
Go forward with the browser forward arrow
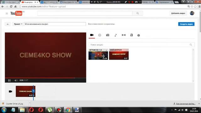click(x=7, y=7)
